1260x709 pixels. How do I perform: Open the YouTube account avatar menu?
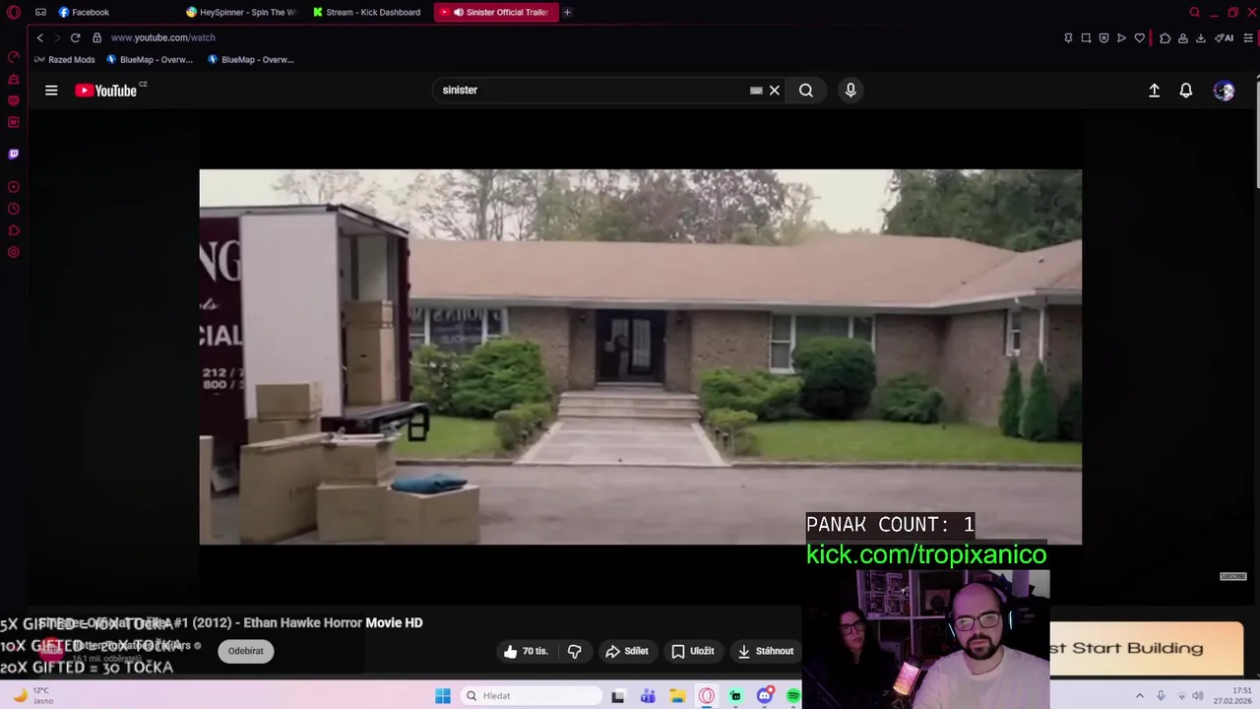pos(1224,91)
